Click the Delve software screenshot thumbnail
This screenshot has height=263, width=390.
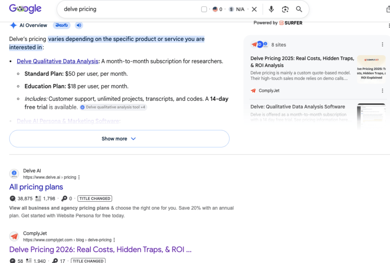point(371,116)
